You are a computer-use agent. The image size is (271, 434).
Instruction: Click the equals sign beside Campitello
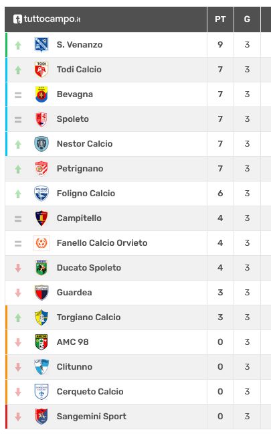tap(18, 219)
